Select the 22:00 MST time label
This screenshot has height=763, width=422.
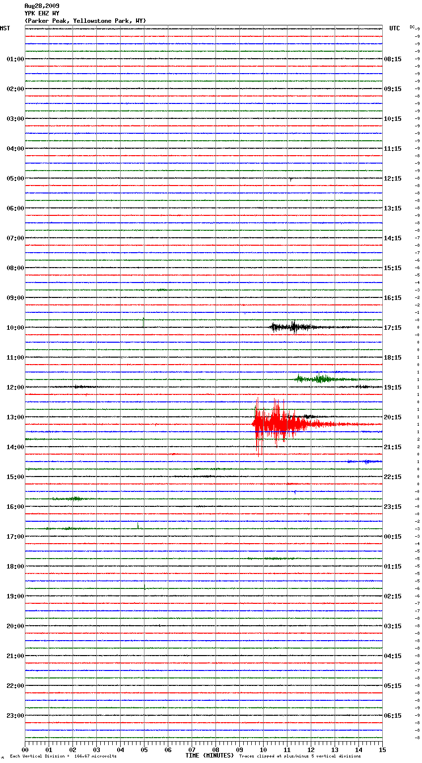(15, 686)
